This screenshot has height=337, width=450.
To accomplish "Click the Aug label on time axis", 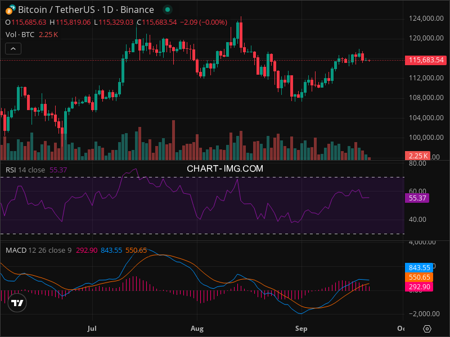I will point(197,327).
